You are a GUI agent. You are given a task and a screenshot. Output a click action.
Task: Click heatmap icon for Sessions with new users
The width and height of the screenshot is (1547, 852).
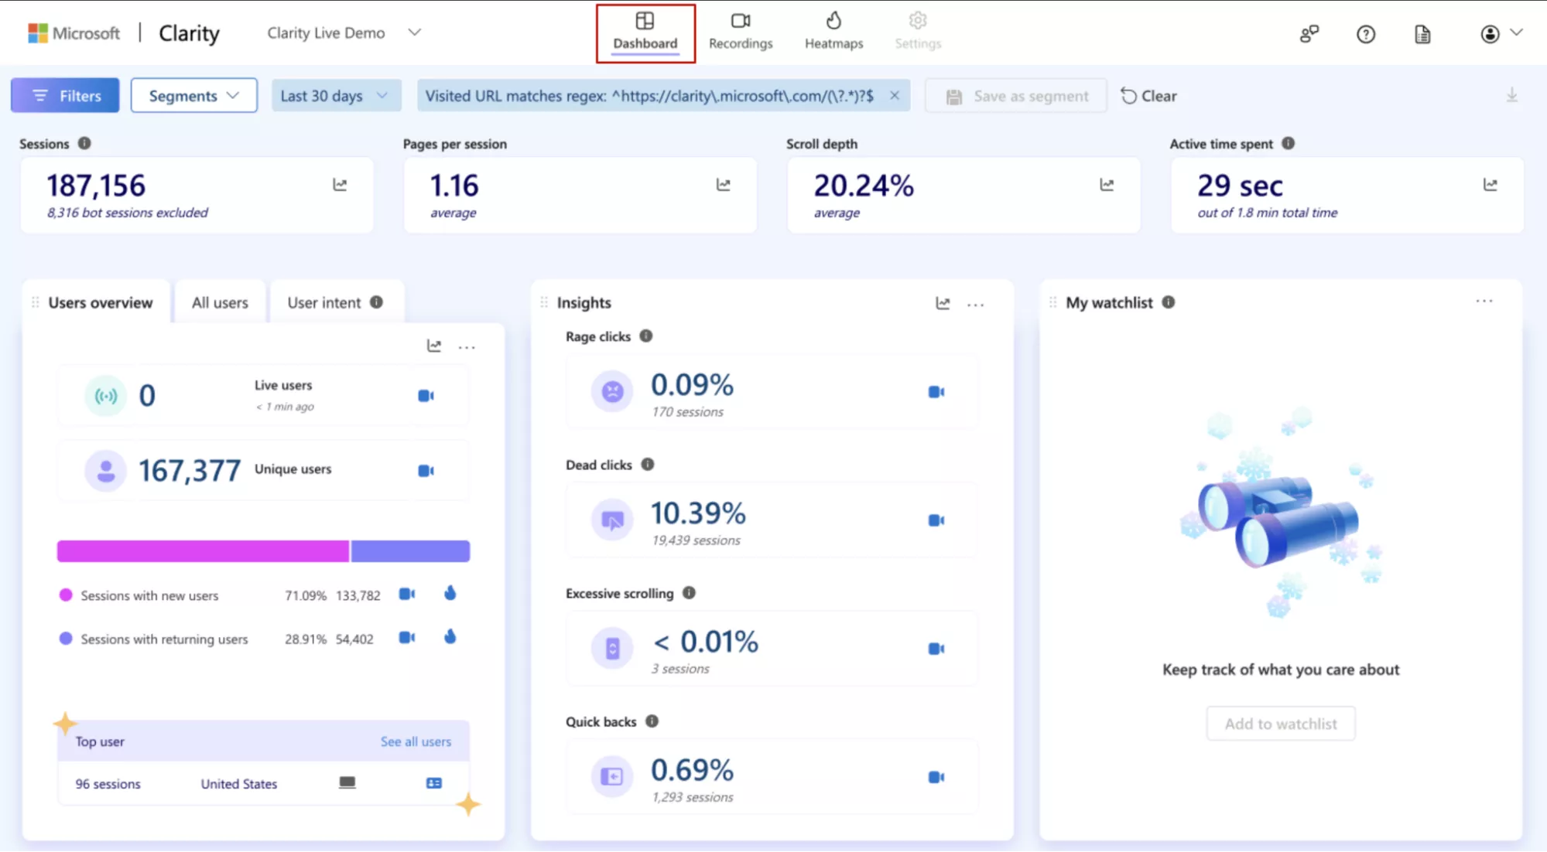pyautogui.click(x=450, y=594)
